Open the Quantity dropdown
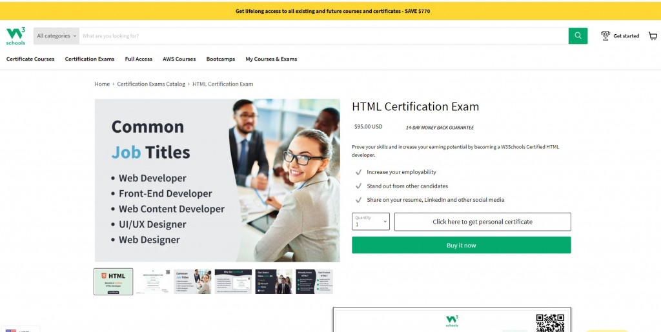The width and height of the screenshot is (661, 332). coord(371,221)
